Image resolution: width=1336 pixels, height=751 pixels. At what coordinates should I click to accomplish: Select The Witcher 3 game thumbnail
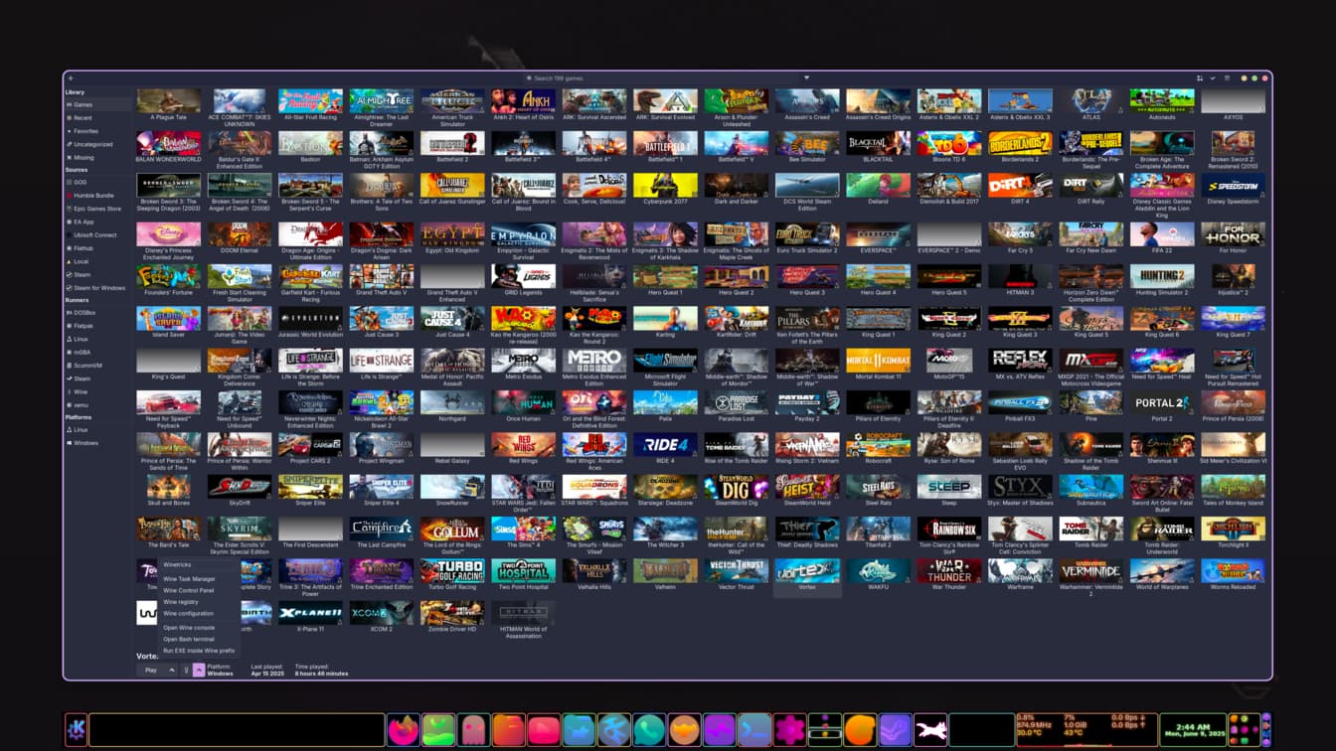(665, 528)
